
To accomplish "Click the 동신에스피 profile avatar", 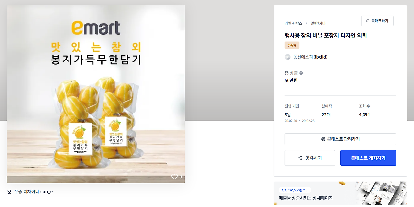I will tap(288, 57).
